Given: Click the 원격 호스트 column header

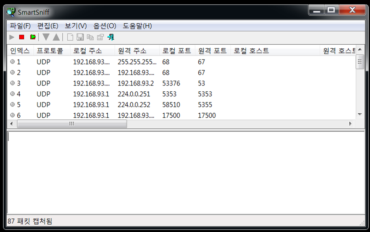Looking at the screenshot, I should tap(338, 51).
